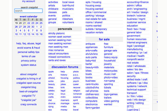Open writing / editing jobs
This screenshot has height=111, width=167.
click(x=135, y=103)
